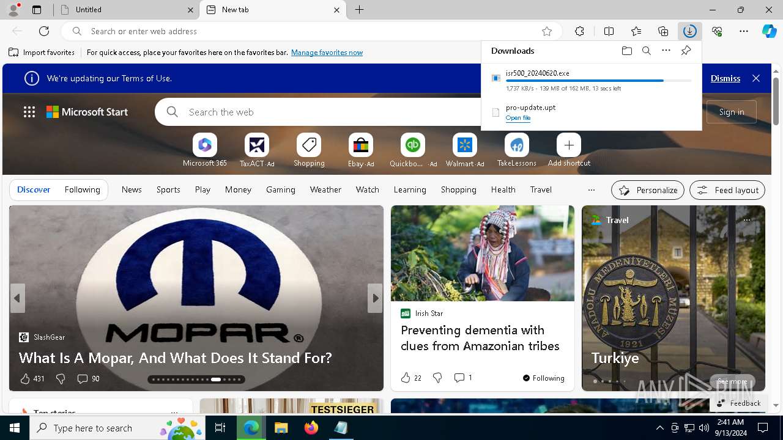Toggle Following for Irish Star
Screen dimensions: 783x440
[x=543, y=378]
